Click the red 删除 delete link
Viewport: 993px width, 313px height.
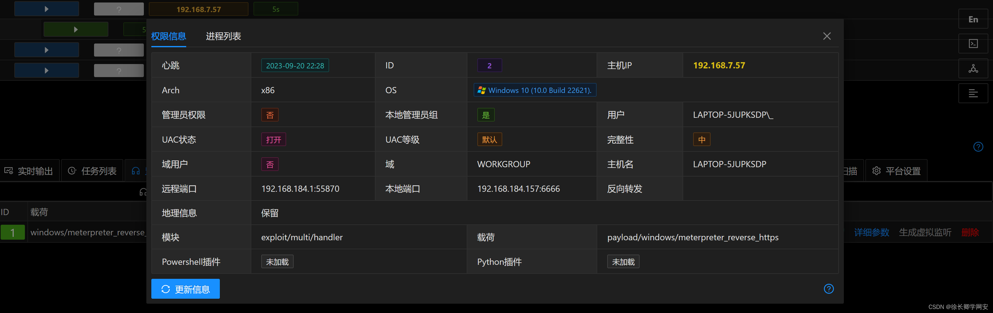click(971, 232)
